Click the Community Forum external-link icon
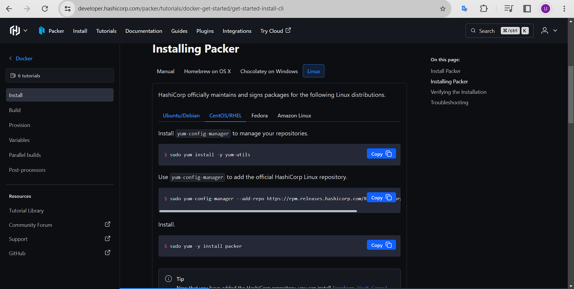Image resolution: width=574 pixels, height=289 pixels. click(107, 224)
